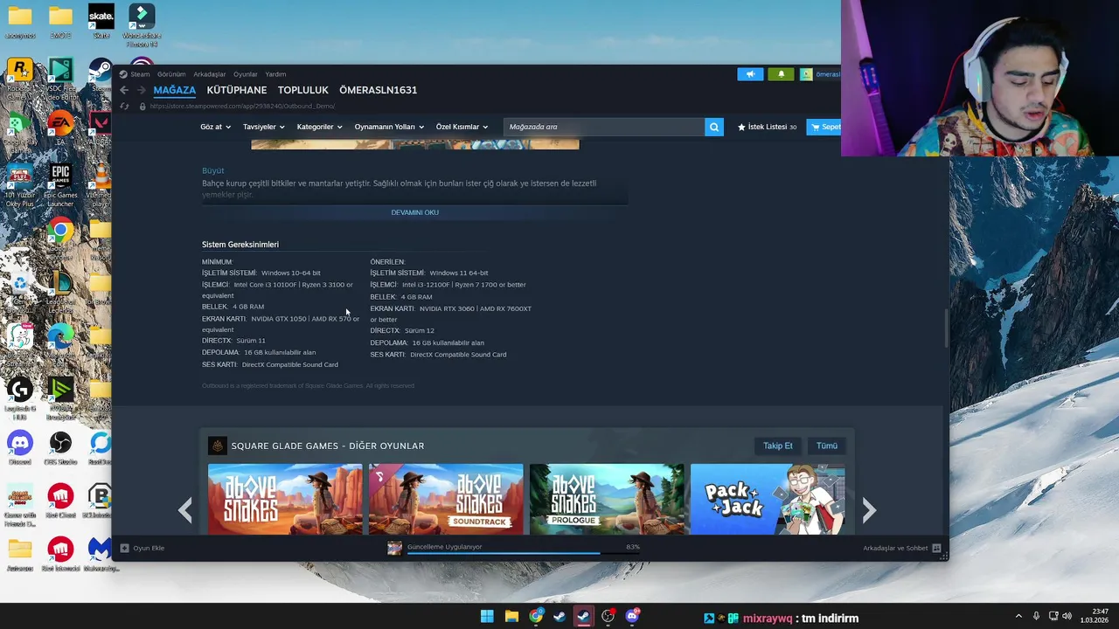Click Tümü button for developer games
Viewport: 1119px width, 629px height.
[x=826, y=446]
